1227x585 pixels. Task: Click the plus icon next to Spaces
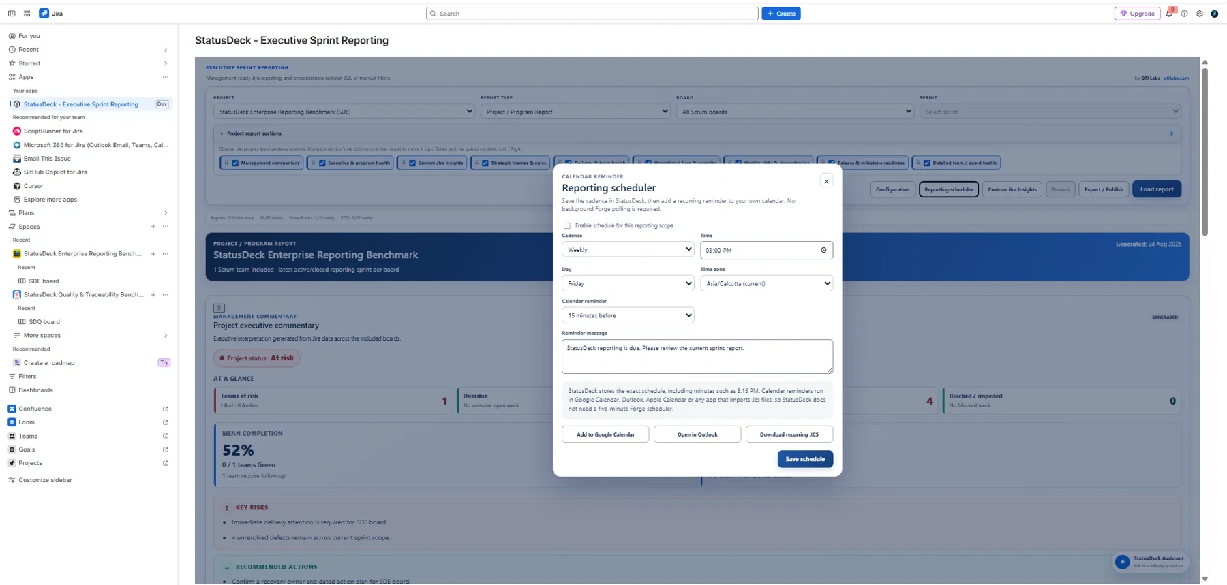pos(153,227)
